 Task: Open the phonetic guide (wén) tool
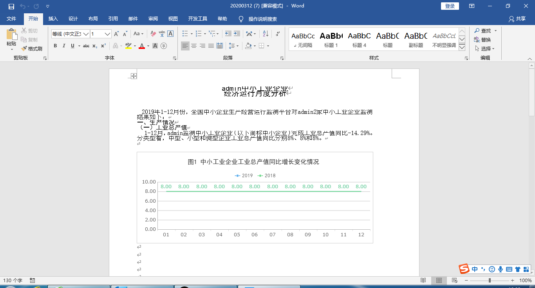pyautogui.click(x=162, y=34)
